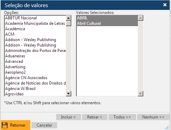Image resolution: width=171 pixels, height=130 pixels.
Task: Select ABRIL in selected values list
Action: 107,18
